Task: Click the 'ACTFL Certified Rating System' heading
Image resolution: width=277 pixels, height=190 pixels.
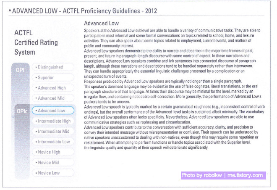Action: click(36, 42)
